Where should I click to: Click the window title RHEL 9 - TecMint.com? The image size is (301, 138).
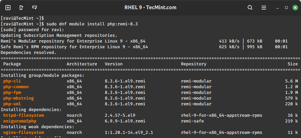tap(150, 8)
